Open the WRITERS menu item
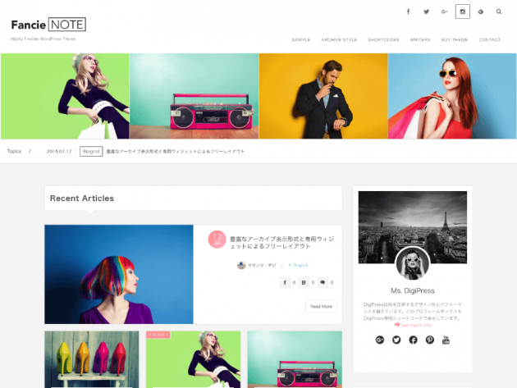Viewport: 517px width, 388px height. tap(420, 39)
